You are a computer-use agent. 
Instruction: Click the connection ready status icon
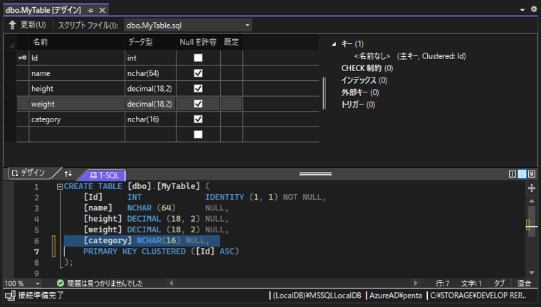[10, 296]
